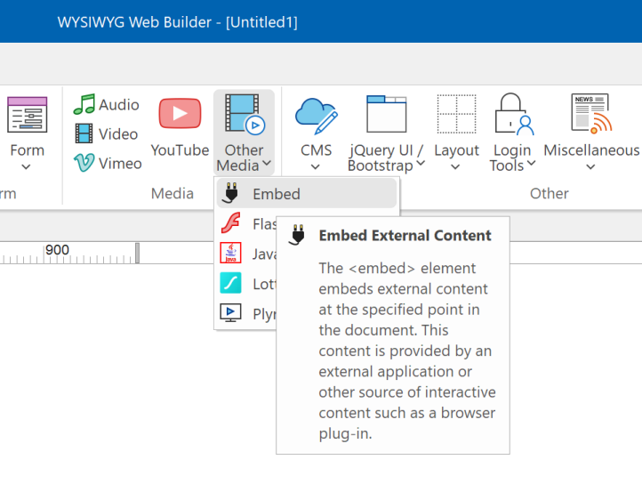
Task: Expand the Form dropdown chevron
Action: coord(26,166)
